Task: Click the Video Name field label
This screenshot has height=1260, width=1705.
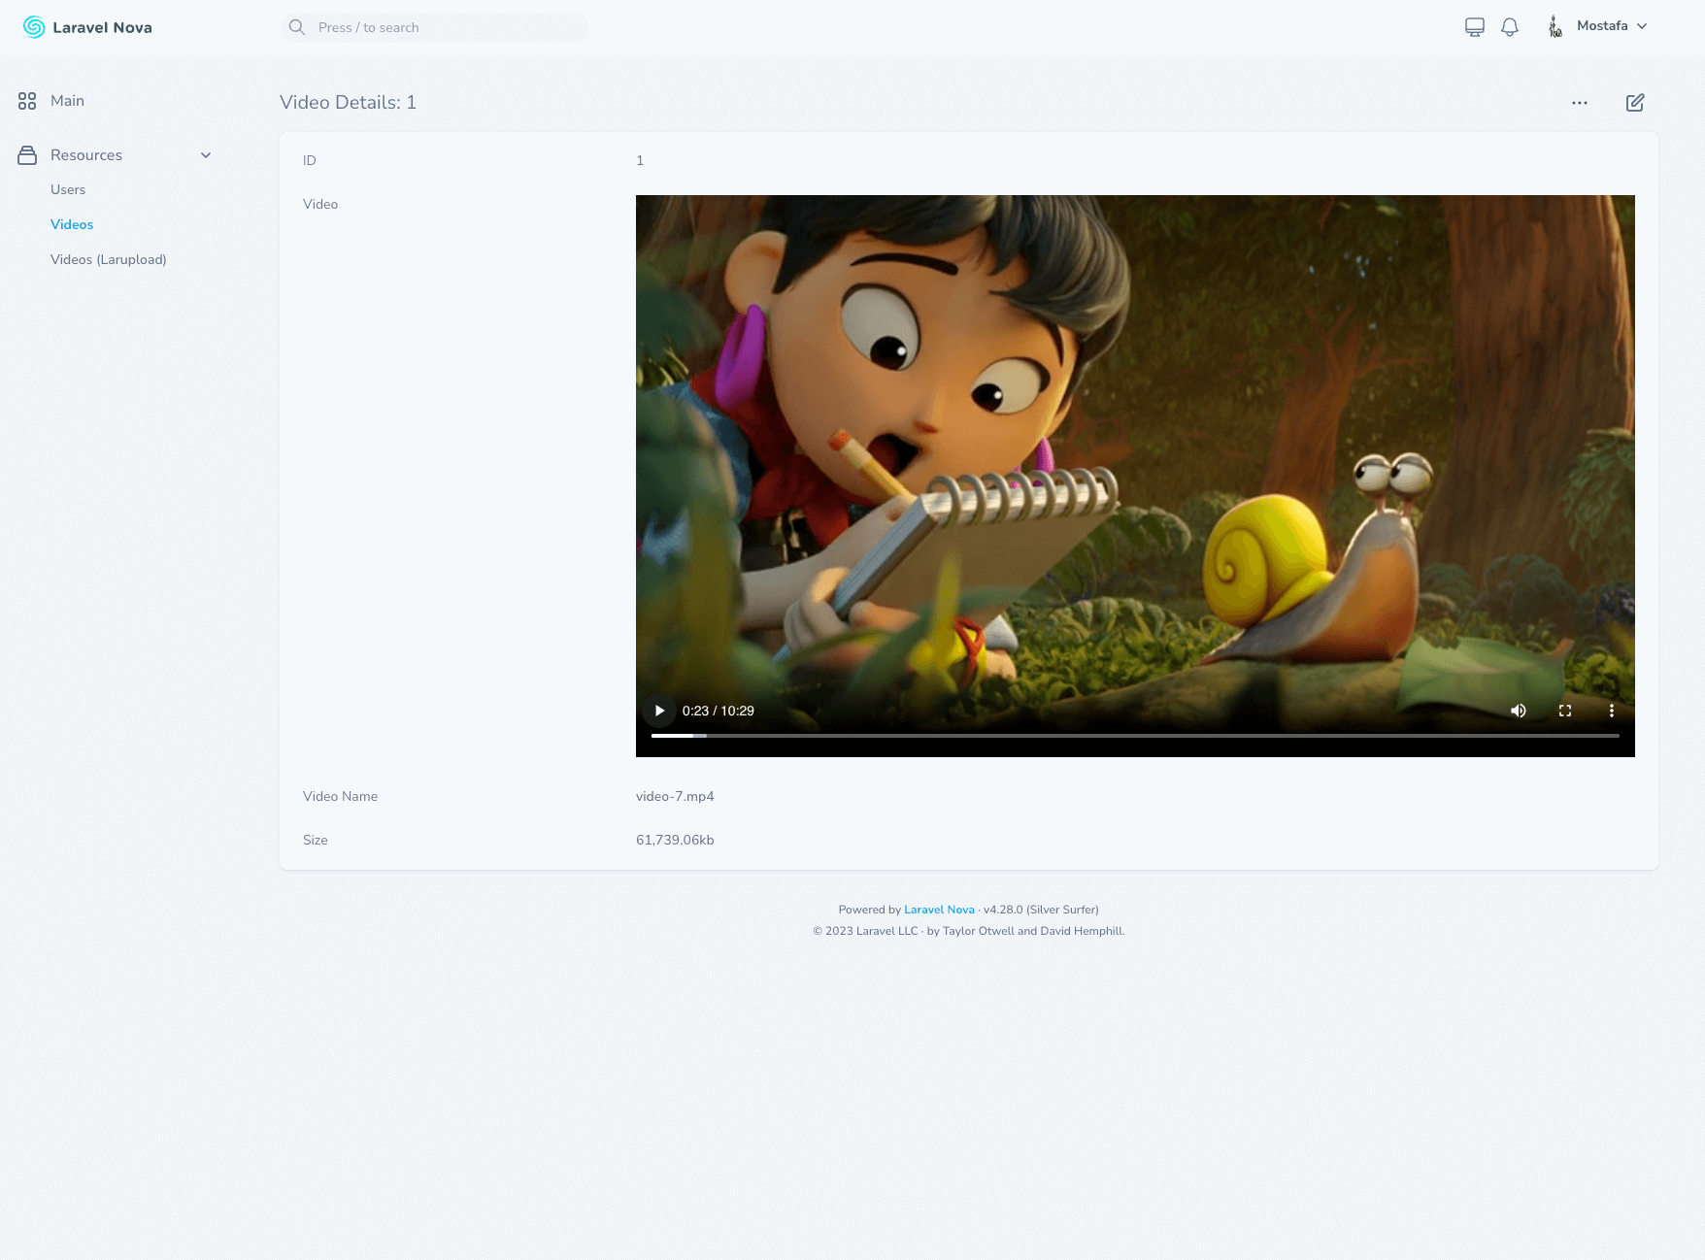Action: click(x=340, y=796)
